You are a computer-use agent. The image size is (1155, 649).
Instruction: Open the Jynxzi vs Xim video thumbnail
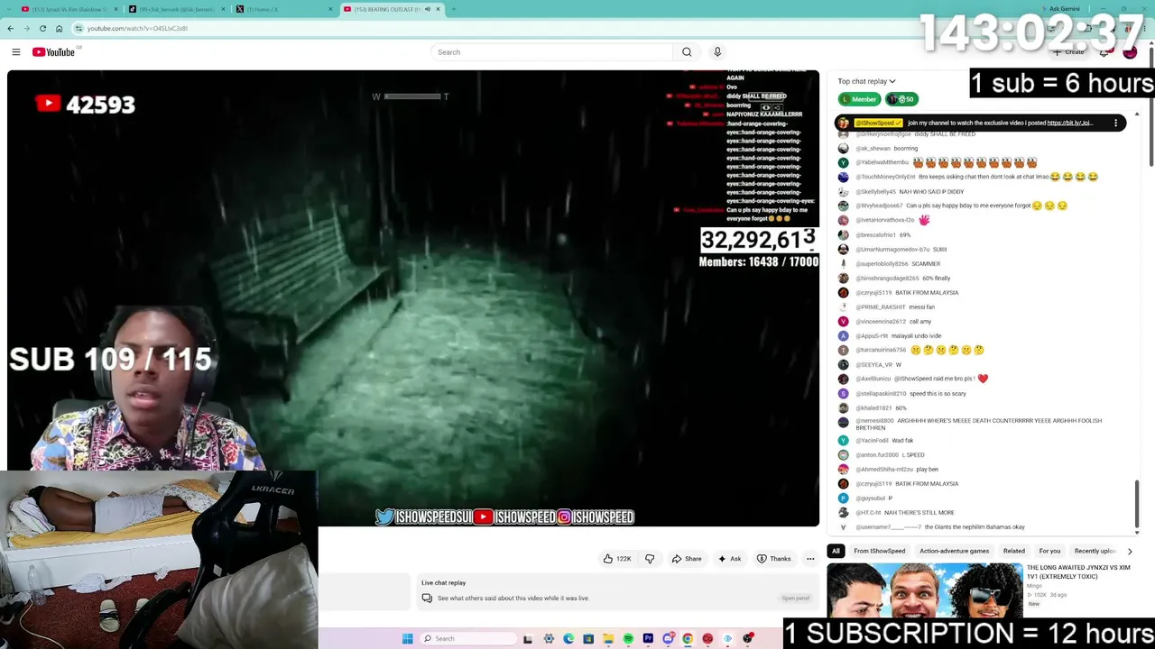click(924, 590)
